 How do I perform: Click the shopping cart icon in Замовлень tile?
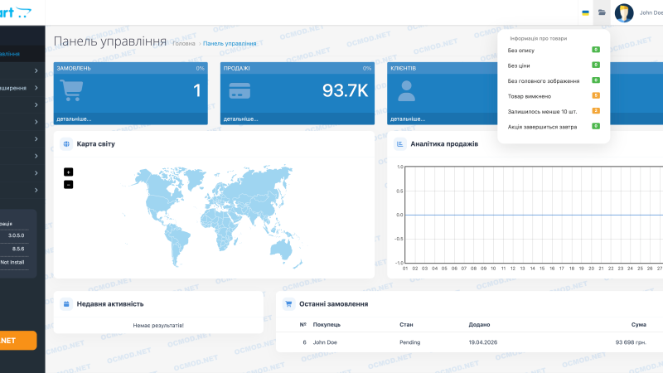coord(71,90)
